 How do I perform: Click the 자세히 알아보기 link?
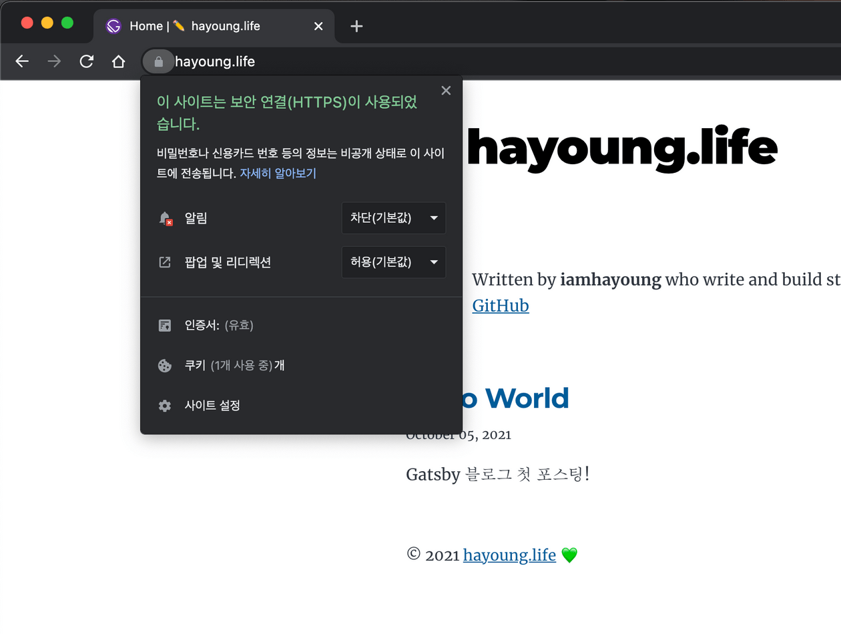coord(278,173)
